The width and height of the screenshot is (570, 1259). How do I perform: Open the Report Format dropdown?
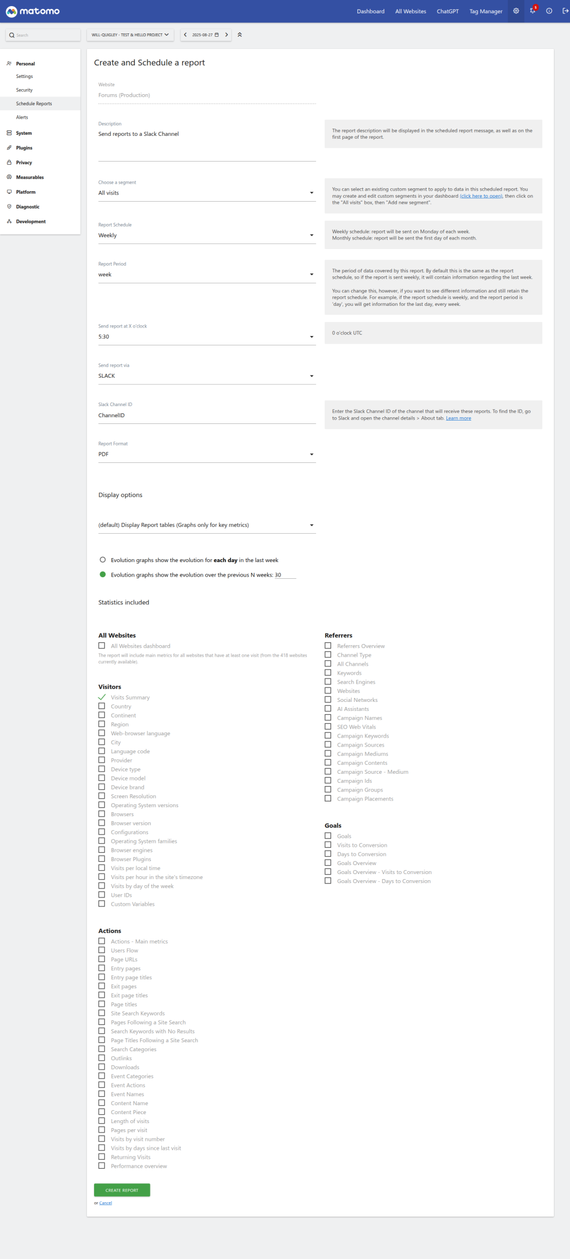207,455
